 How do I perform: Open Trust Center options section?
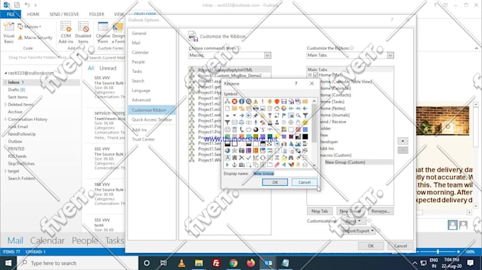tap(152, 139)
